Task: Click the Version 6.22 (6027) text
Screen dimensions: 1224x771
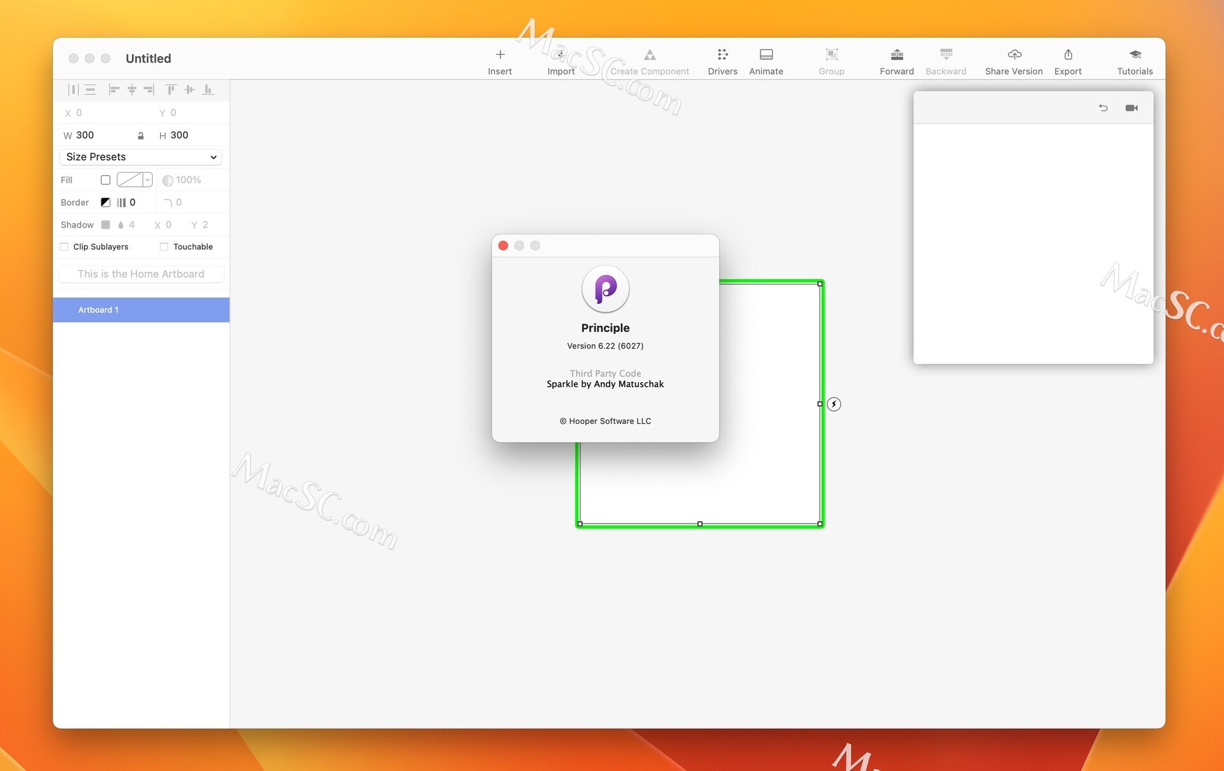Action: coord(605,346)
